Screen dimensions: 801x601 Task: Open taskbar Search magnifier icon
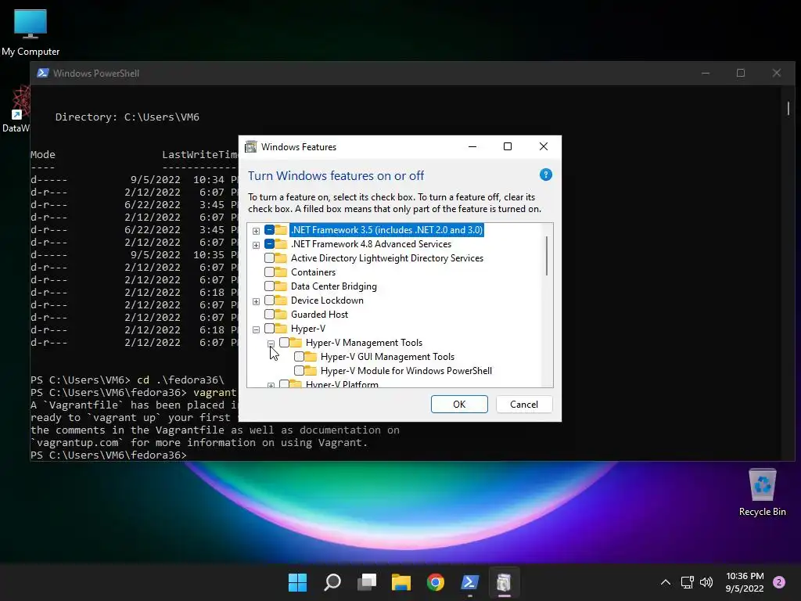coord(332,582)
